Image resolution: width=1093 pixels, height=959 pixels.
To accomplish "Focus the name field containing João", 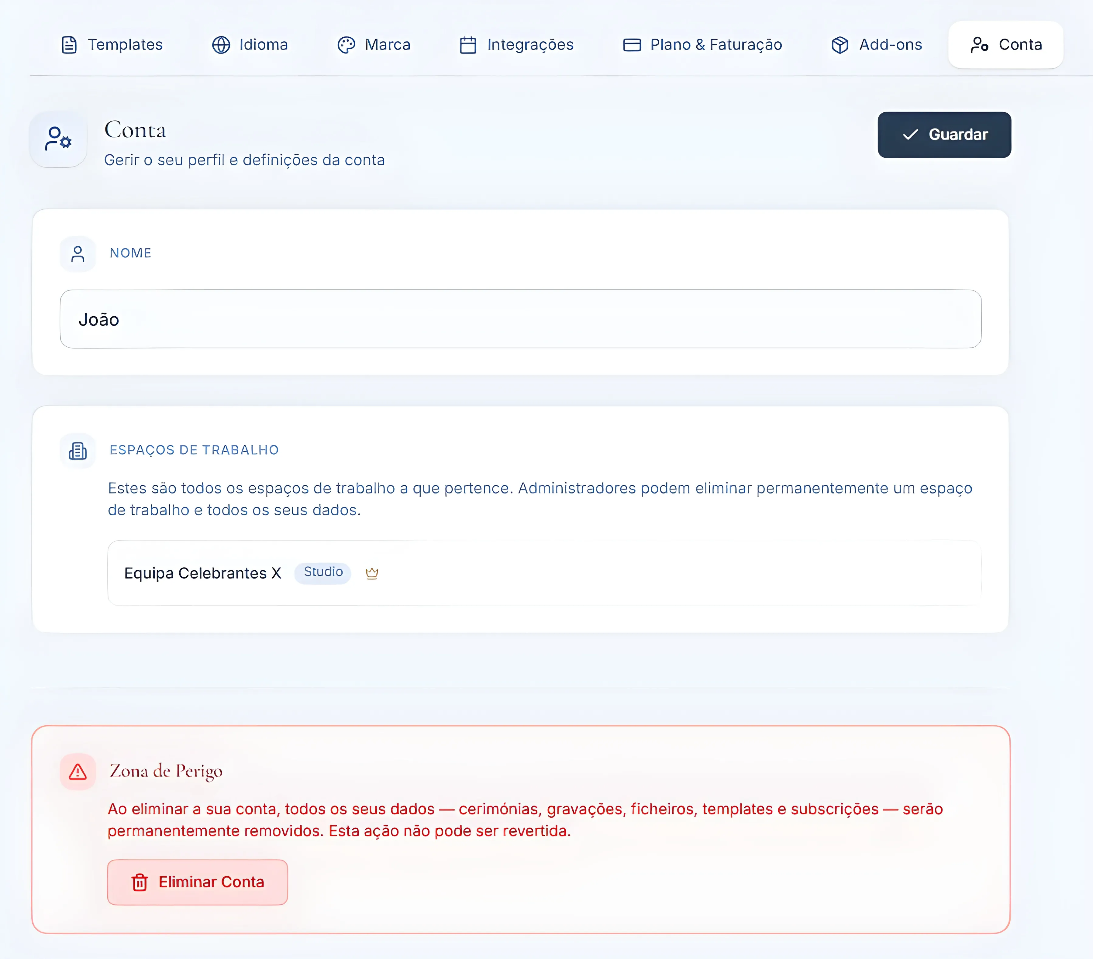I will pyautogui.click(x=520, y=319).
